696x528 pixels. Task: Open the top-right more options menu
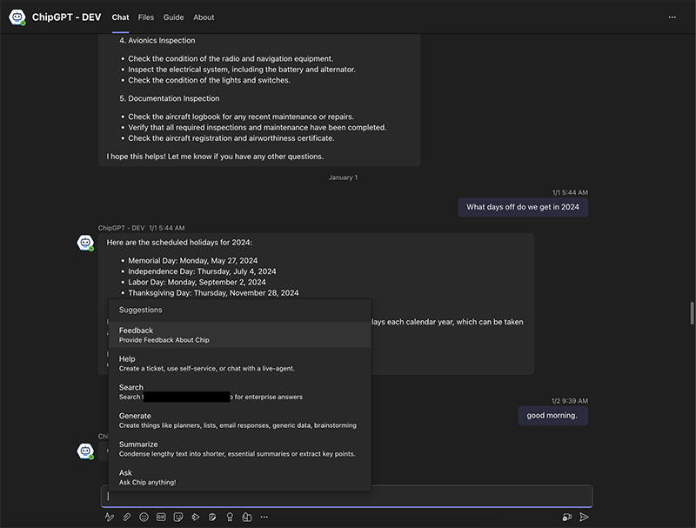point(672,17)
